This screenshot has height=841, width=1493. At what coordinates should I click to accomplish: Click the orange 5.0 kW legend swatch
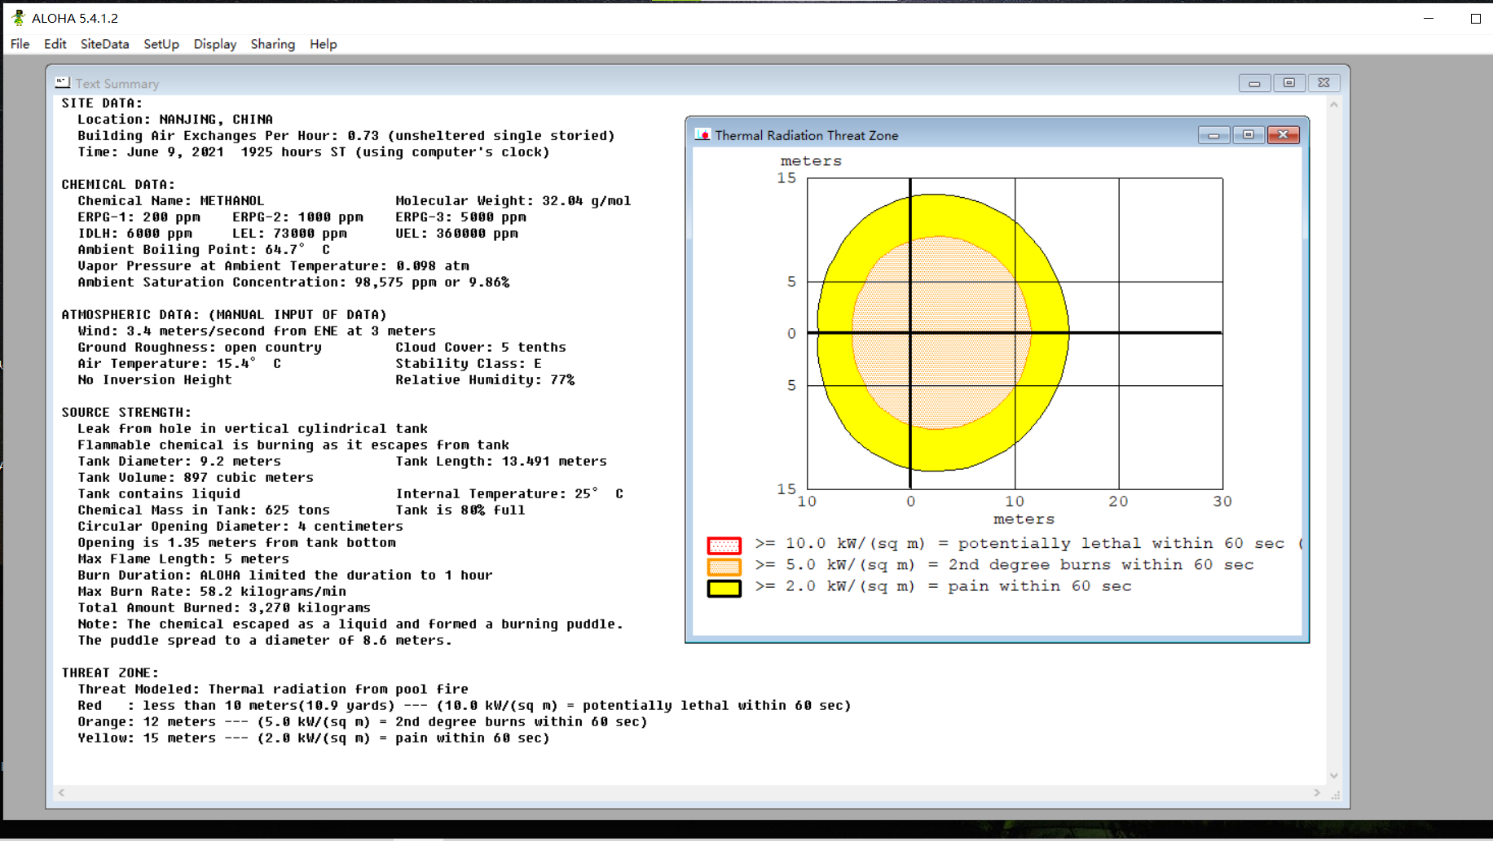click(x=724, y=567)
